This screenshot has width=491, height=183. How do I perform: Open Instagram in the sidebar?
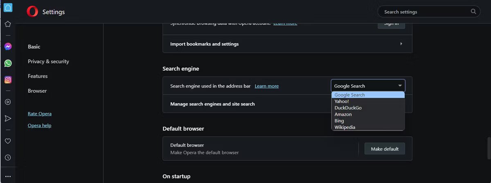click(8, 79)
